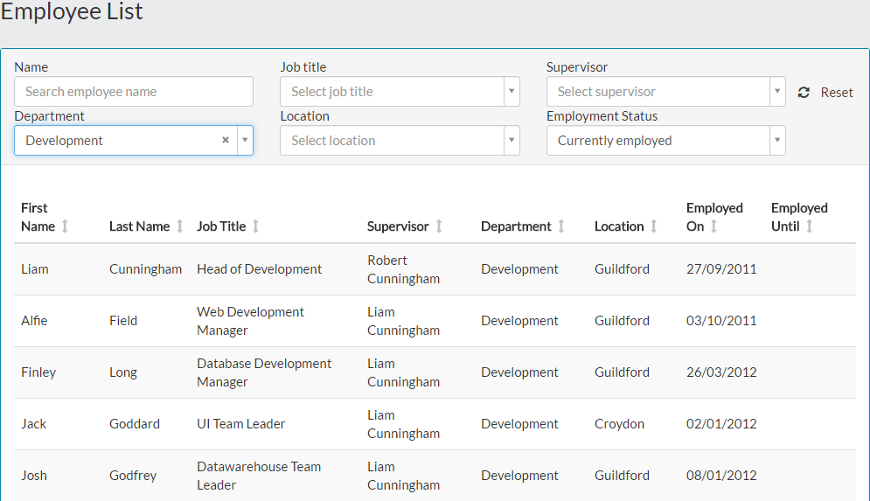Focus the employee name search field

click(134, 92)
